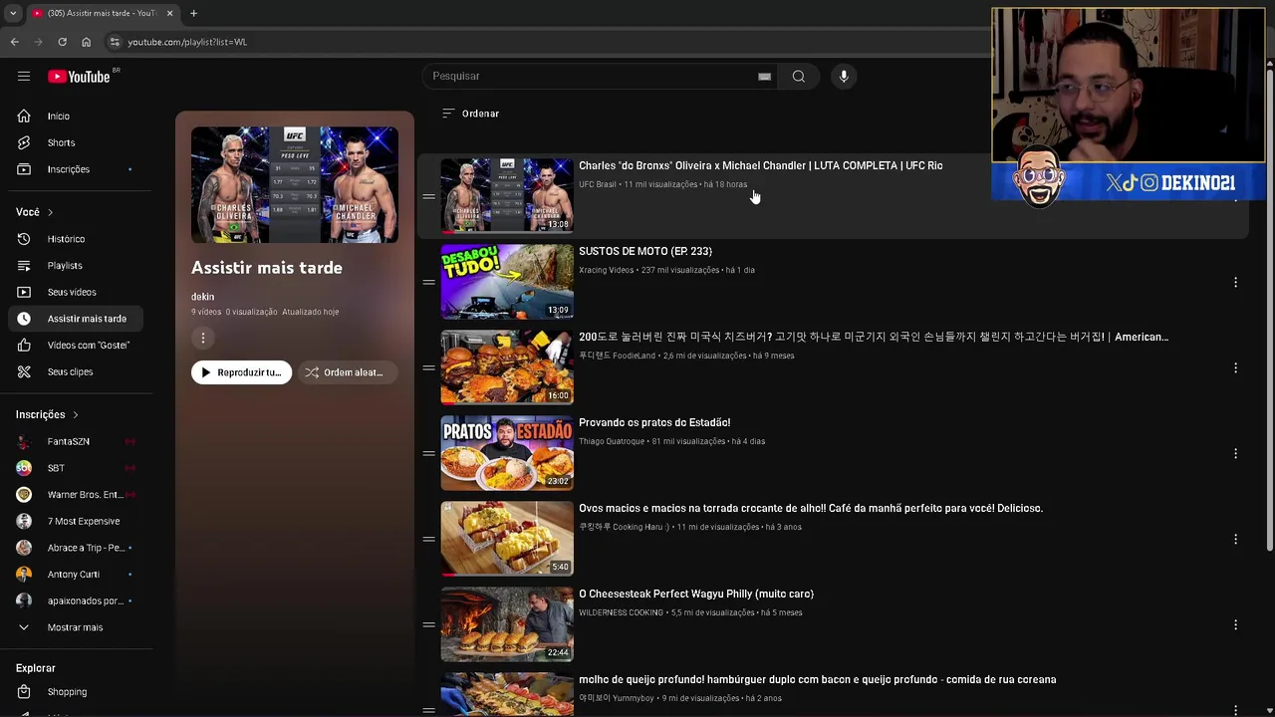The width and height of the screenshot is (1275, 717).
Task: Click the browser reload button
Action: [x=62, y=42]
